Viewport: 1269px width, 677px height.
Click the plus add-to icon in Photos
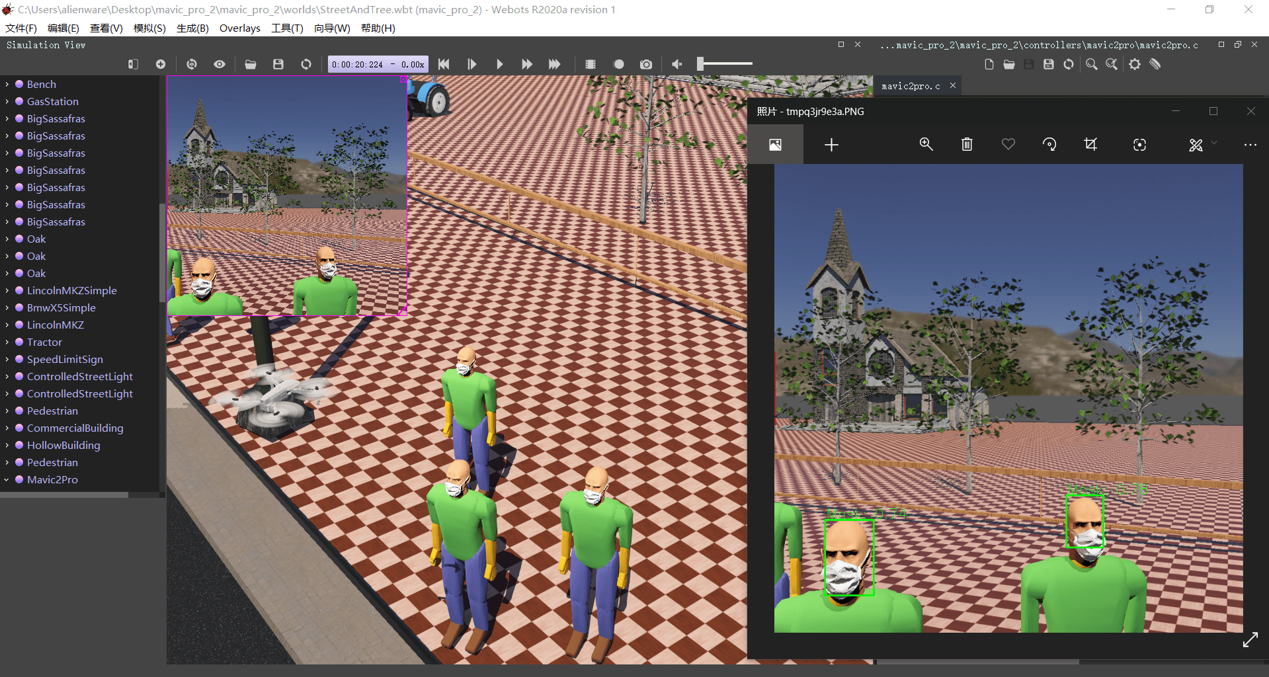(x=832, y=145)
